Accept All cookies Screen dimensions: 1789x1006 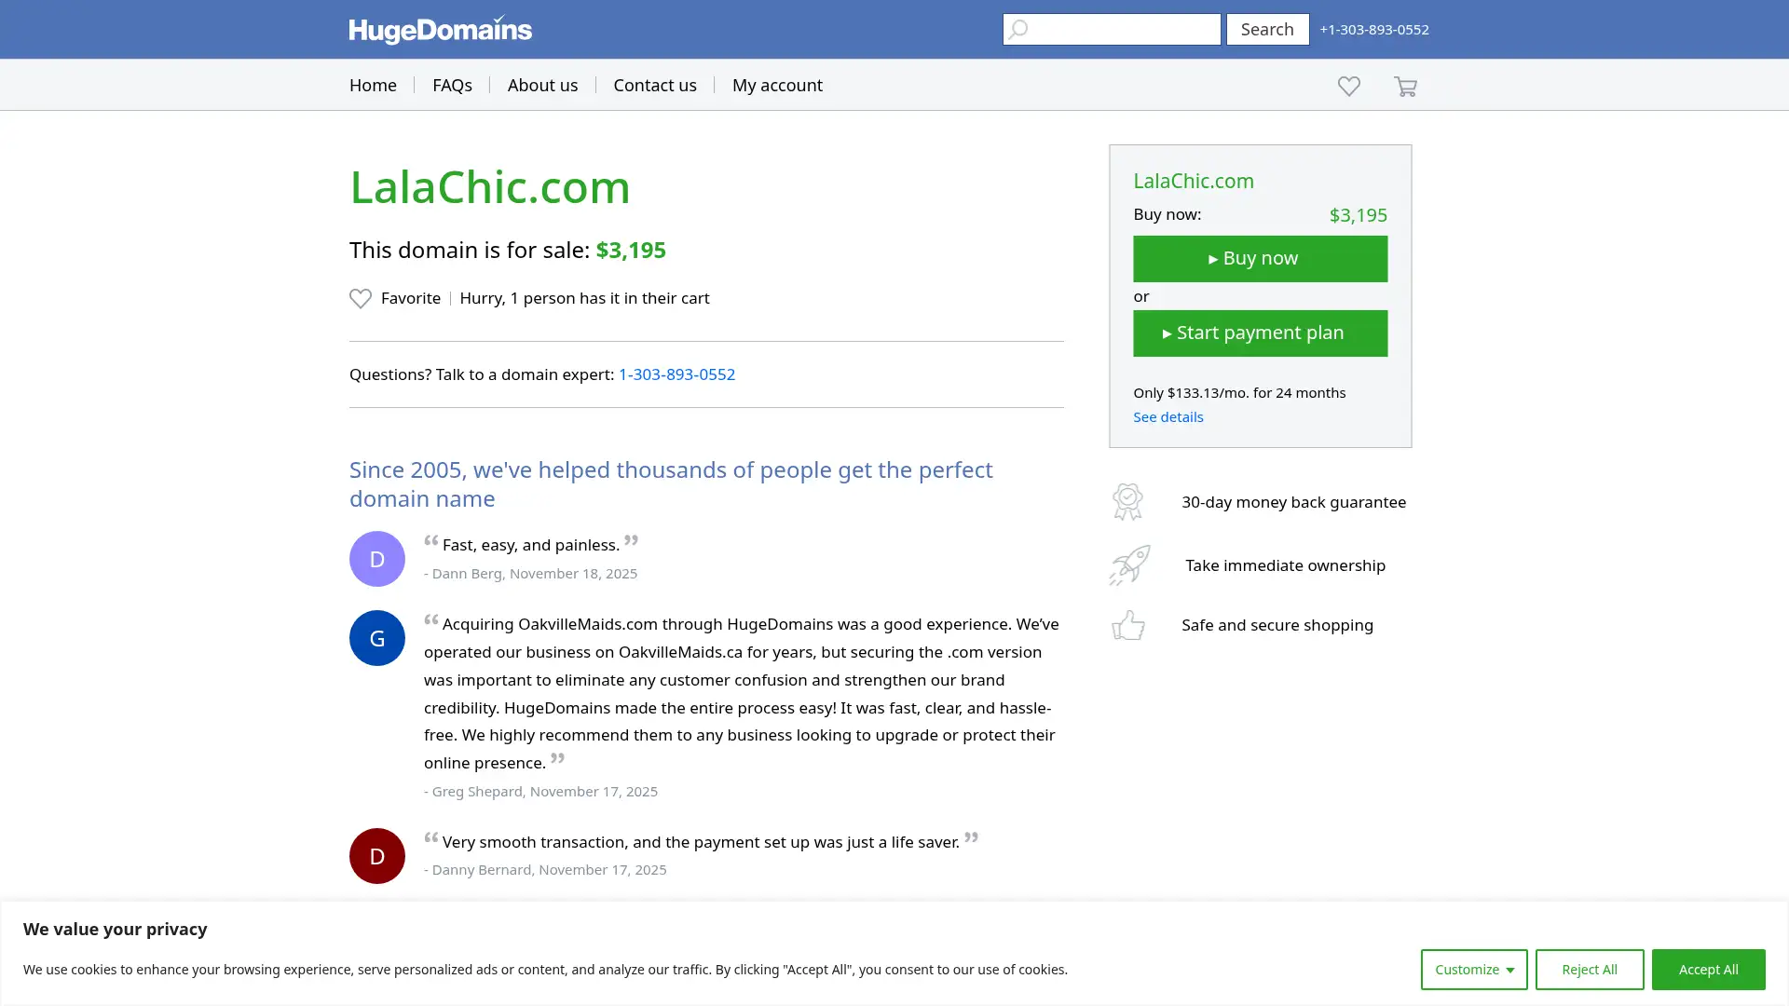point(1708,969)
